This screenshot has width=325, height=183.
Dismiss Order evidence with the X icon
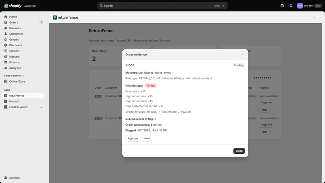[243, 54]
